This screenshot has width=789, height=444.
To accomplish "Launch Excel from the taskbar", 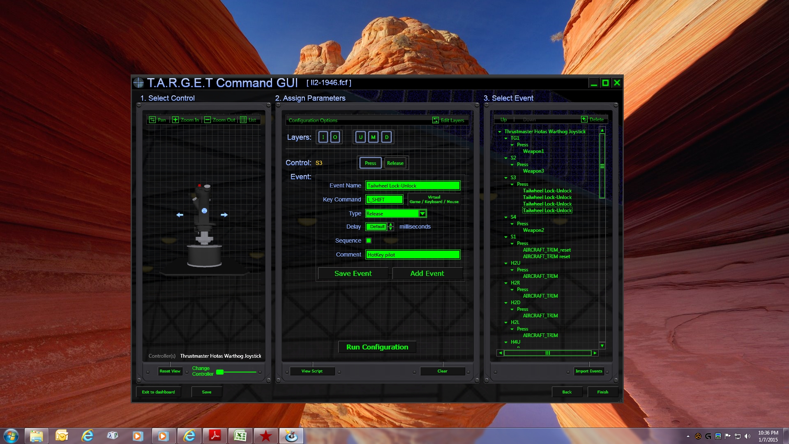I will coord(240,435).
